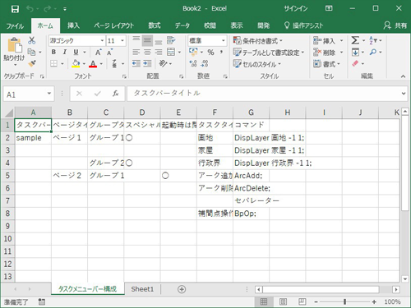The height and width of the screenshot is (308, 411).
Task: Apply the yellow fill color bucket
Action: (x=76, y=63)
